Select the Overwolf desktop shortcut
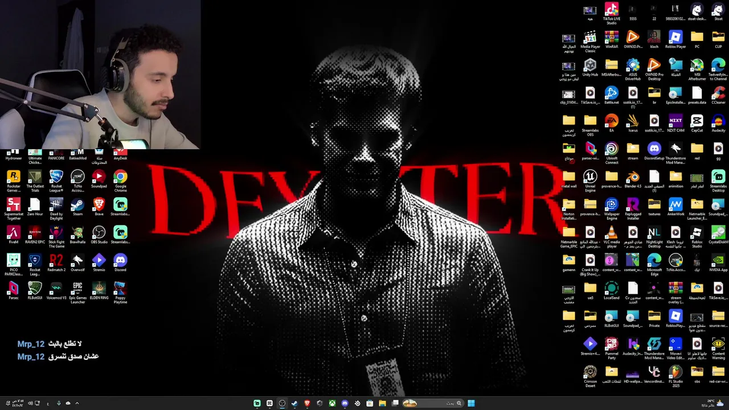This screenshot has height=410, width=729. (77, 263)
